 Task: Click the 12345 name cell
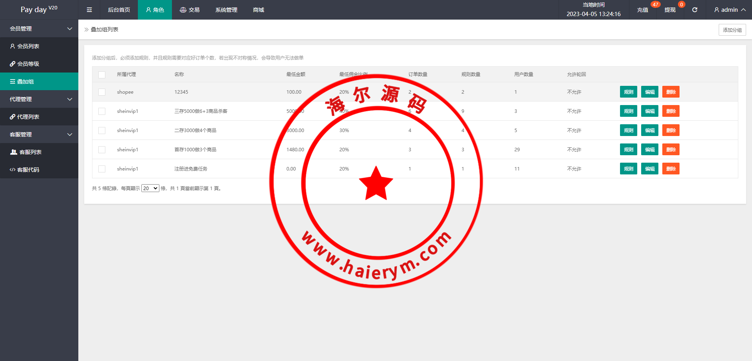(x=181, y=92)
